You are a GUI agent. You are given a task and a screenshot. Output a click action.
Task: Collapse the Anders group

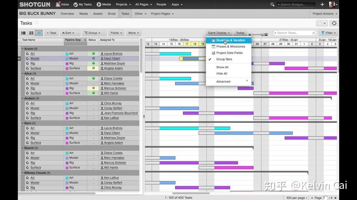point(23,98)
